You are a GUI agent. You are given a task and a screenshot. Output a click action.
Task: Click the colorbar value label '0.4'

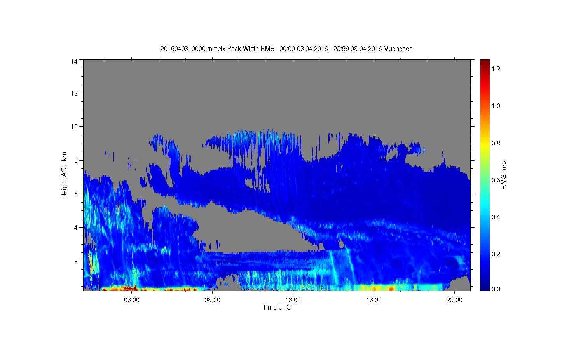(496, 217)
